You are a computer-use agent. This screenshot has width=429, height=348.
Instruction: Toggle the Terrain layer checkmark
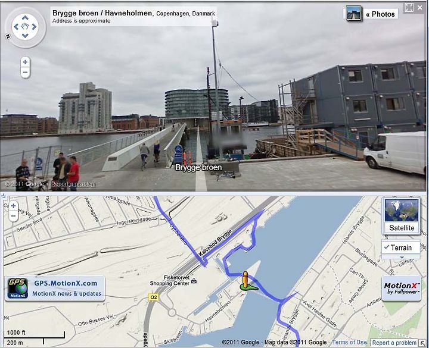click(401, 247)
